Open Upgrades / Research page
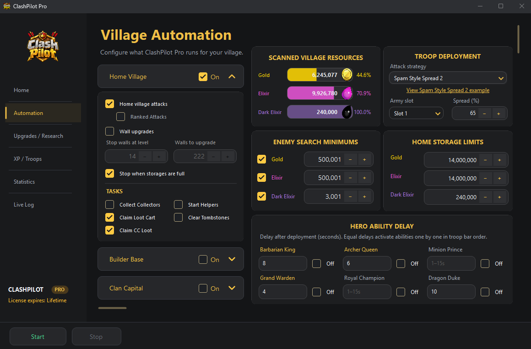Viewport: 531px width, 349px height. [x=38, y=136]
